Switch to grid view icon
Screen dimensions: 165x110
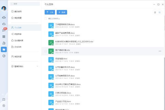tap(155, 12)
